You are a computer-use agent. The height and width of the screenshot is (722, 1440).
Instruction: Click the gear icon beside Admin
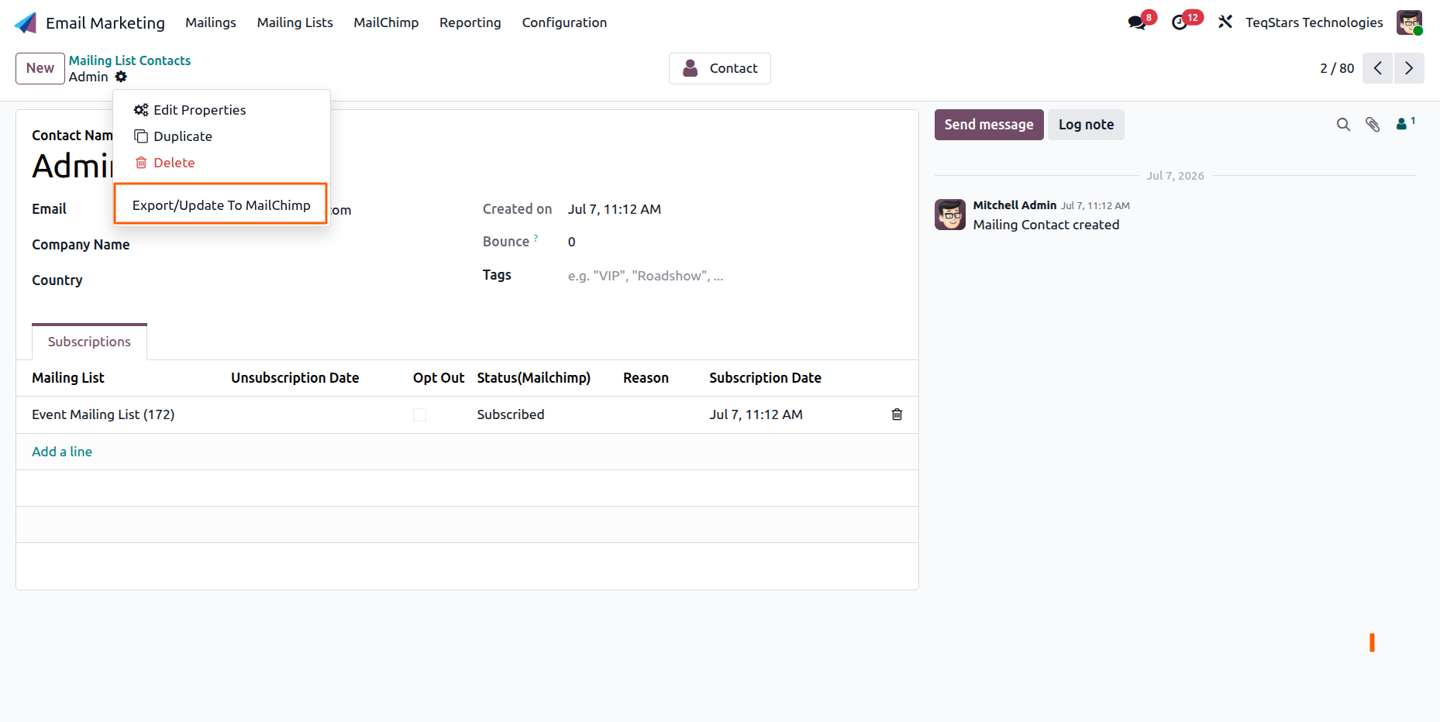[x=121, y=77]
